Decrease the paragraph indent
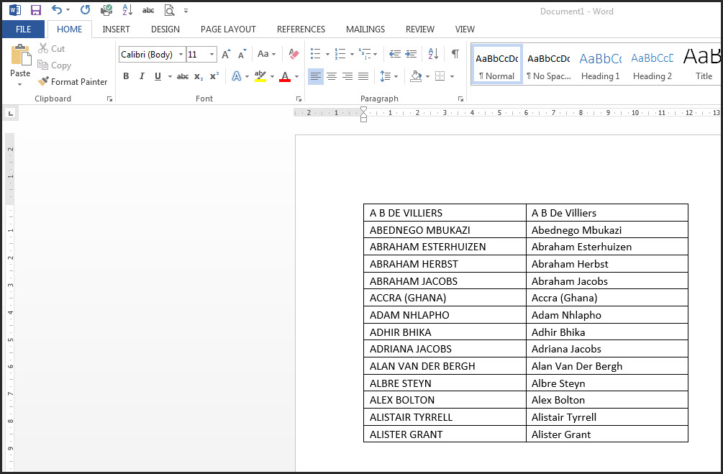 pyautogui.click(x=395, y=54)
